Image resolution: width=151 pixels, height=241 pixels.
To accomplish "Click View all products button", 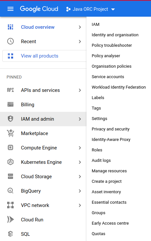I will coord(44,56).
